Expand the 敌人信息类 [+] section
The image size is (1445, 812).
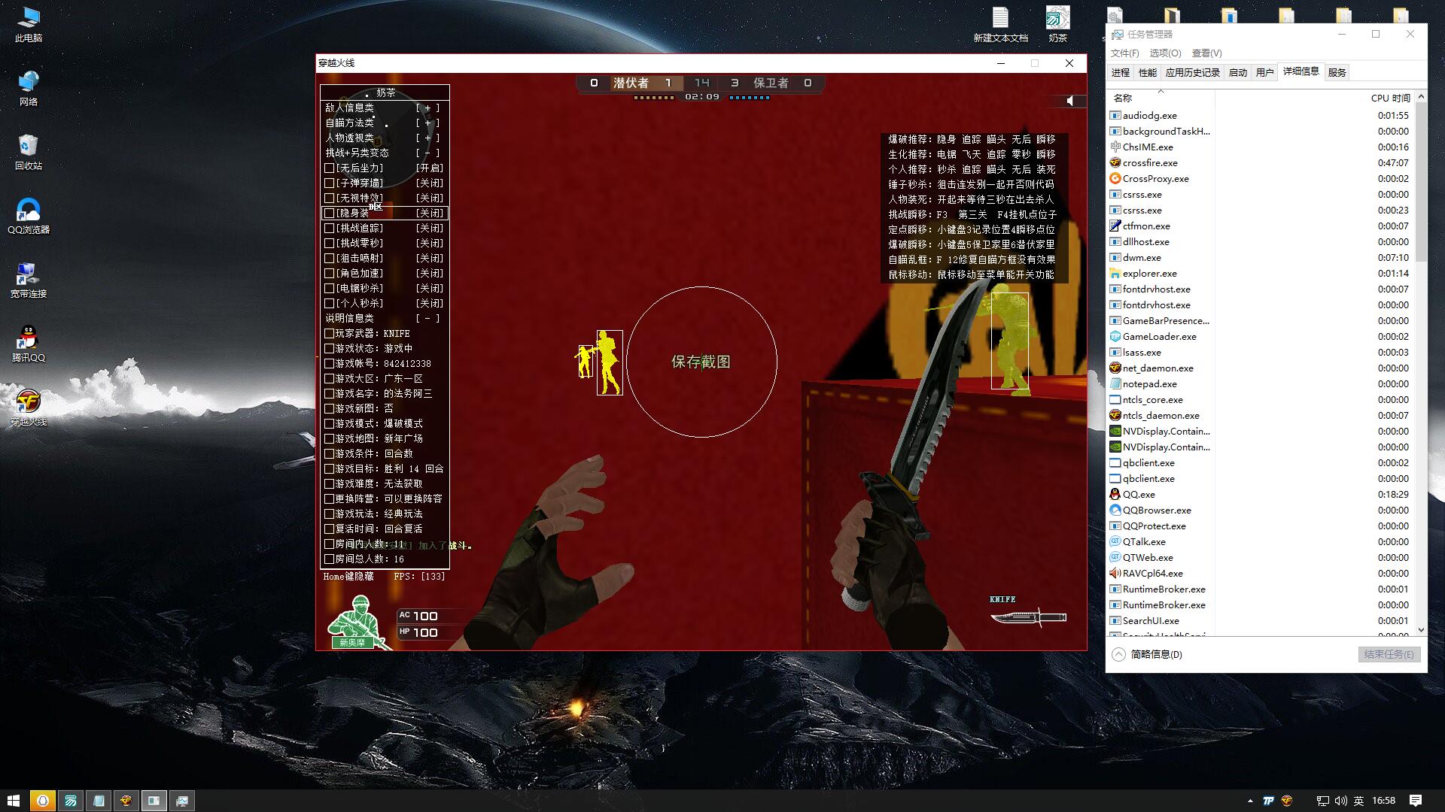pyautogui.click(x=427, y=108)
